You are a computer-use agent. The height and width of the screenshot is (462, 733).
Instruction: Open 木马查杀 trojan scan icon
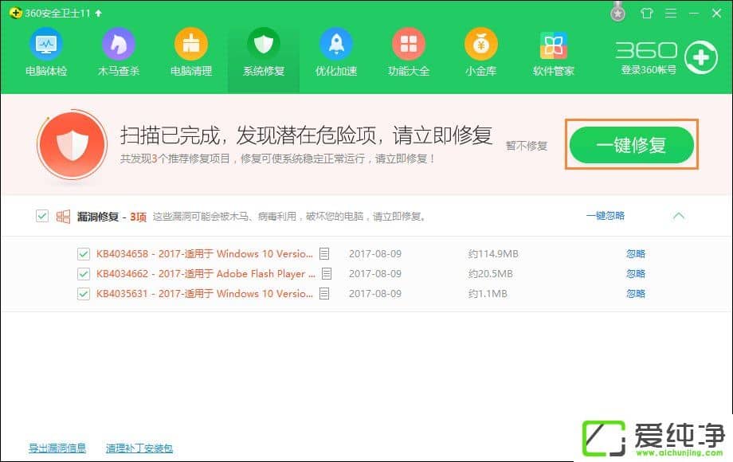point(118,44)
